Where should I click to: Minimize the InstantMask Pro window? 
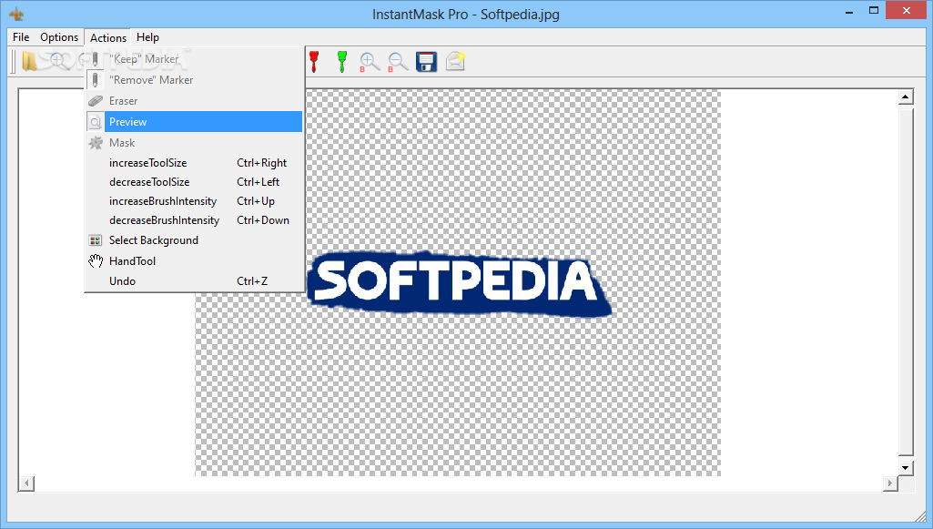(x=849, y=11)
